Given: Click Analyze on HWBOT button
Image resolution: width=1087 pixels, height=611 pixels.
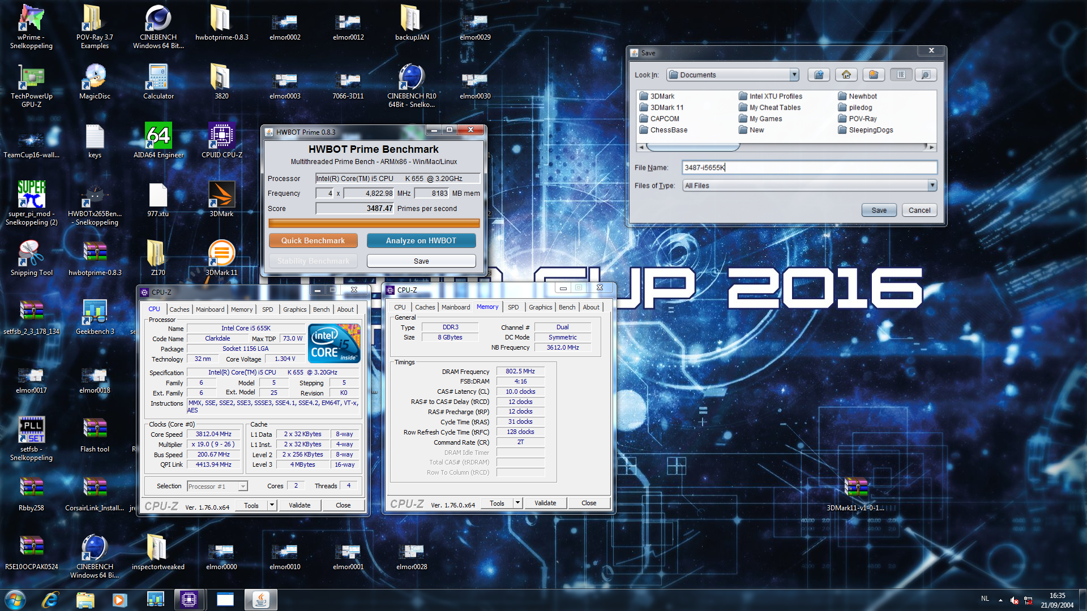Looking at the screenshot, I should (421, 240).
